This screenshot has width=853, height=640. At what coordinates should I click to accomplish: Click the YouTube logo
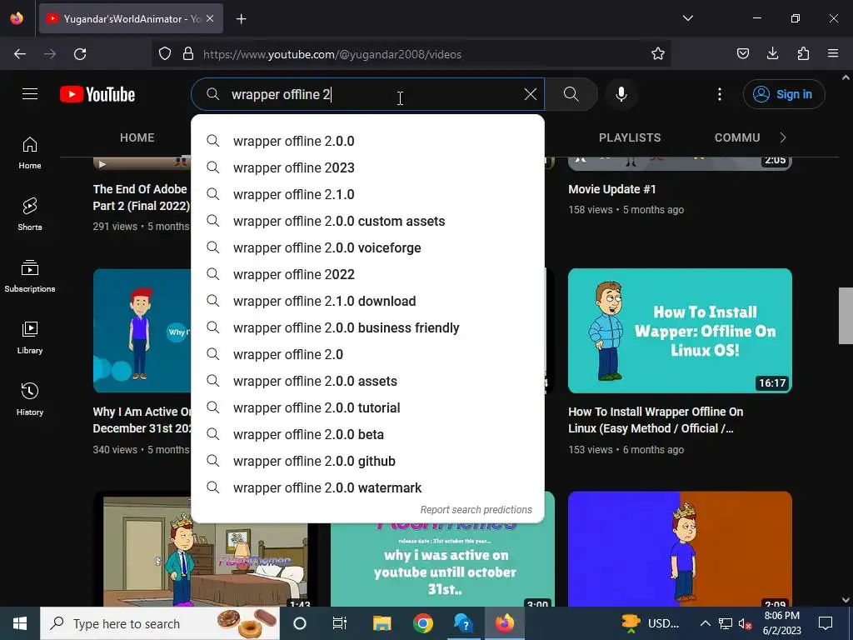point(97,94)
